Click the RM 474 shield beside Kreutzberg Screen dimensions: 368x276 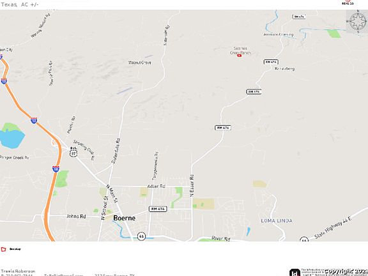[x=271, y=62]
